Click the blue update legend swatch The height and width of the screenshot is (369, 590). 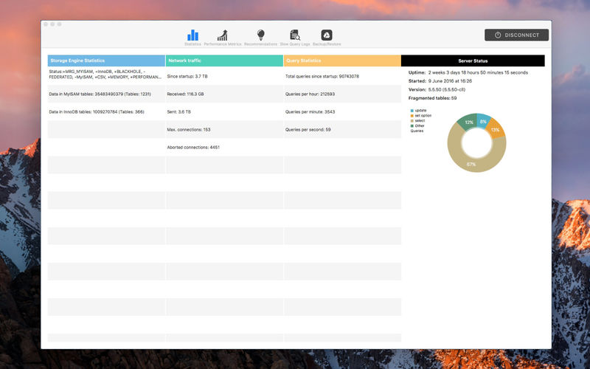click(412, 110)
